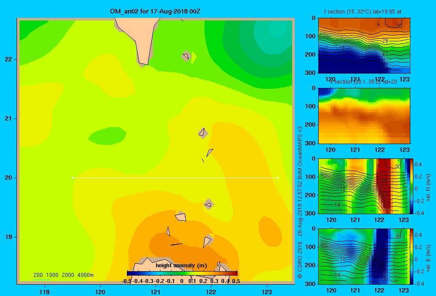Click the 'vel. N (m/s)' axis label
436x296 pixels.
[x=428, y=187]
